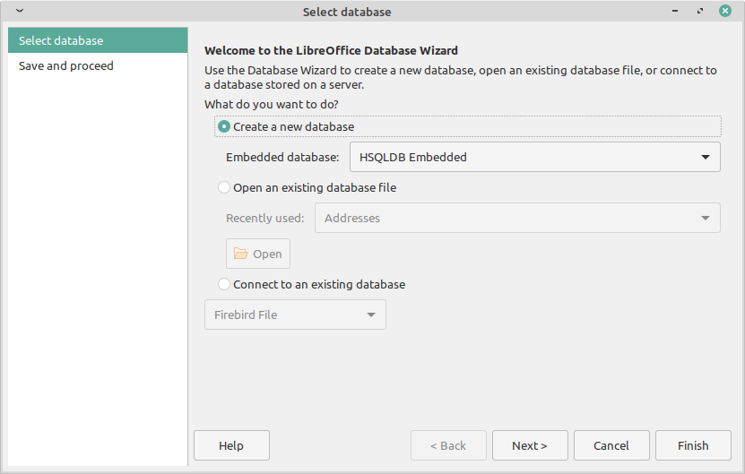
Task: Open the window menu chevron in title bar
Action: [20, 12]
